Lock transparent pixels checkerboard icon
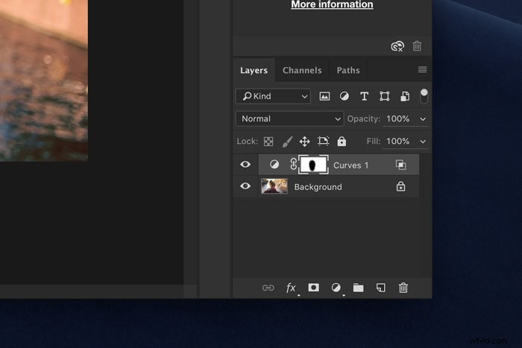The image size is (522, 348). pos(268,141)
